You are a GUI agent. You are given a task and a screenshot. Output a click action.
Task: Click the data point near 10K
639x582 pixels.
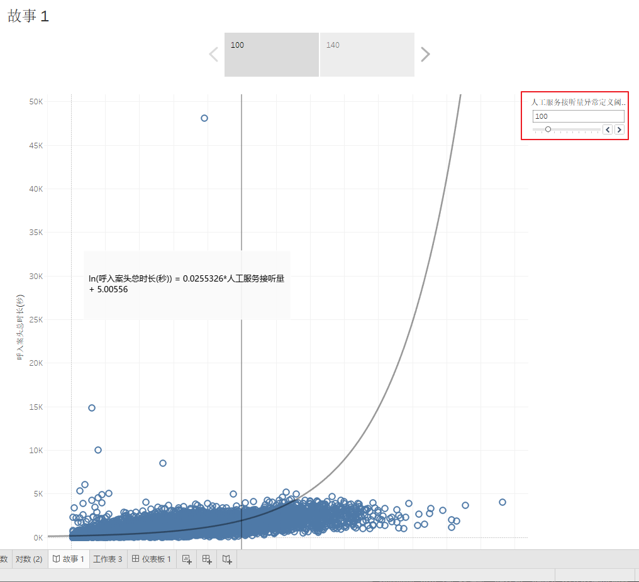pyautogui.click(x=98, y=450)
